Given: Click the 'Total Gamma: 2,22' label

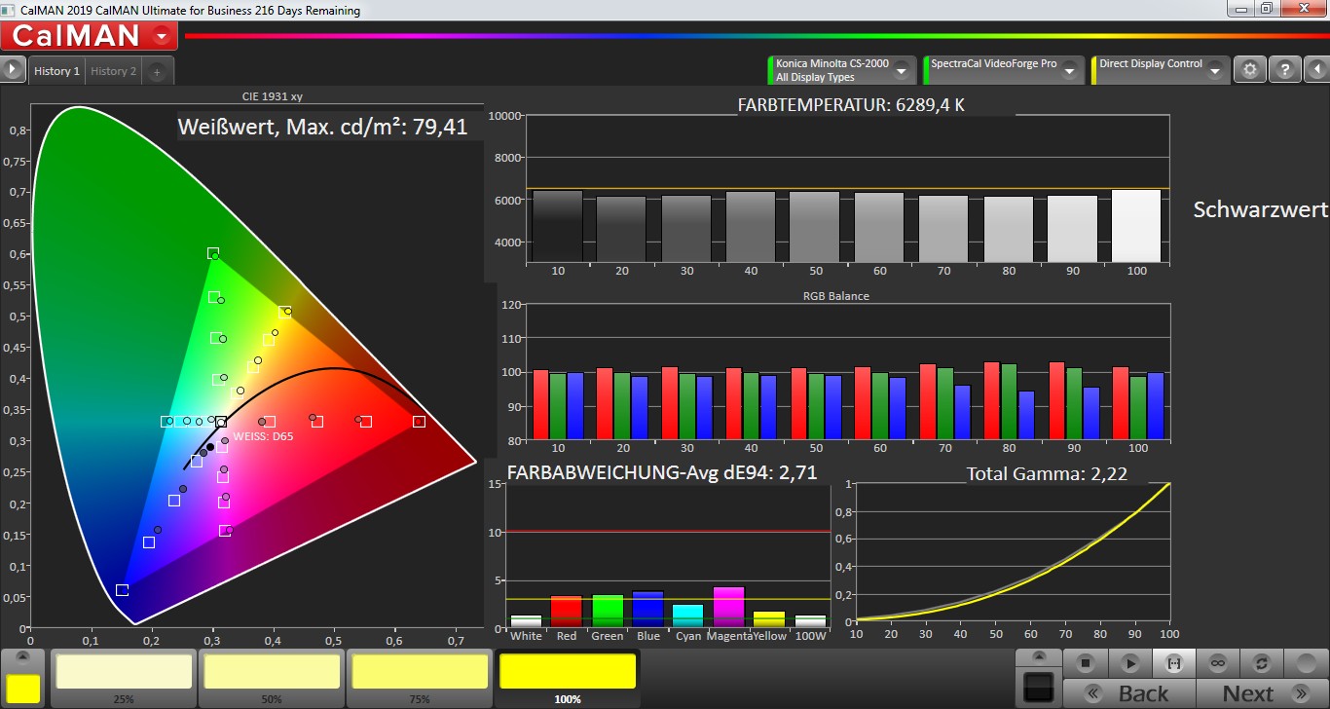Looking at the screenshot, I should (1047, 474).
